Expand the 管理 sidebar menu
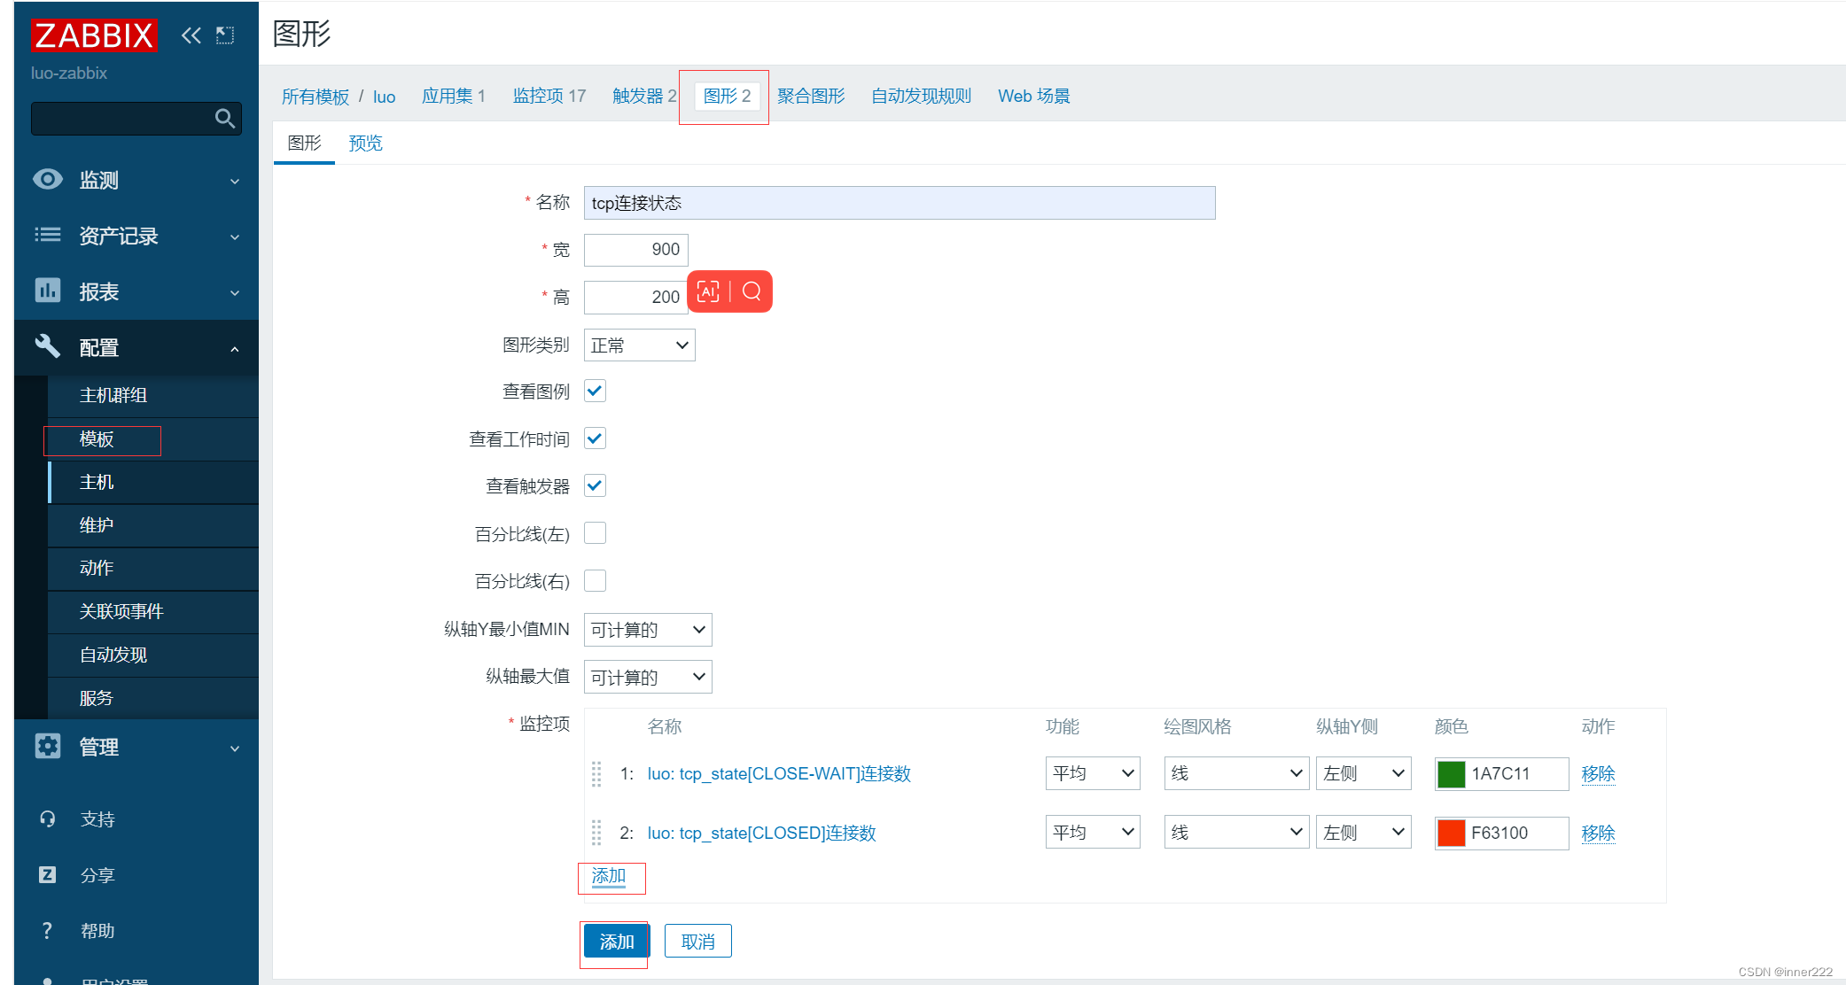 136,747
